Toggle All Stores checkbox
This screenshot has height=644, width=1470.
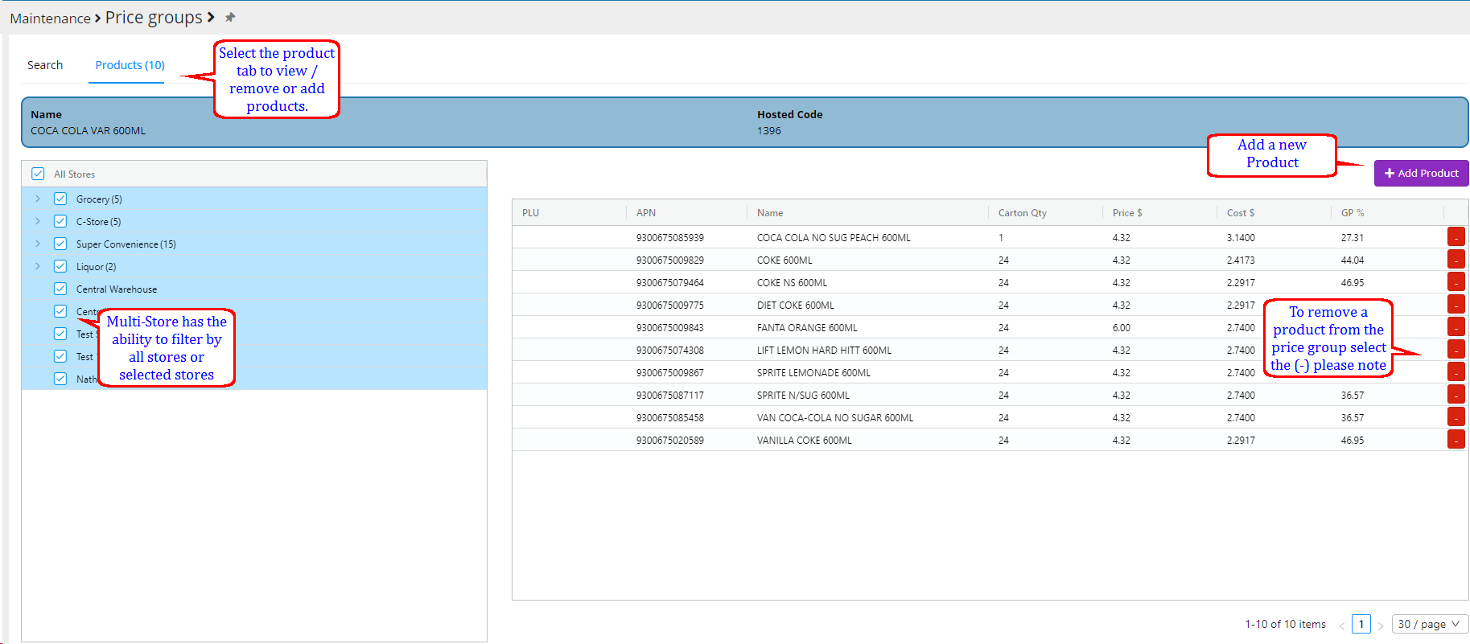[x=38, y=174]
